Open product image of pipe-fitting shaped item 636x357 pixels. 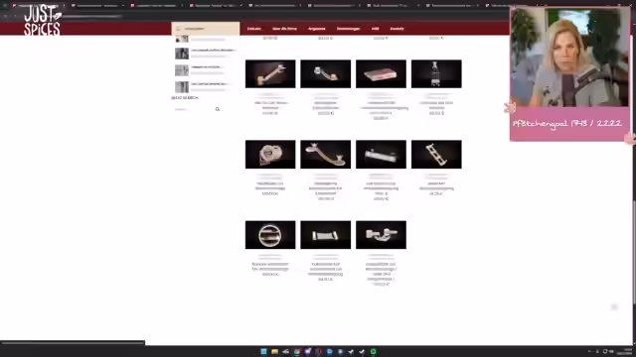point(381,235)
